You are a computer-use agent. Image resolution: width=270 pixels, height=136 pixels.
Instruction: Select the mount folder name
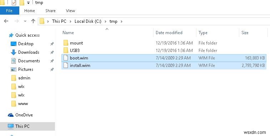coord(76,43)
